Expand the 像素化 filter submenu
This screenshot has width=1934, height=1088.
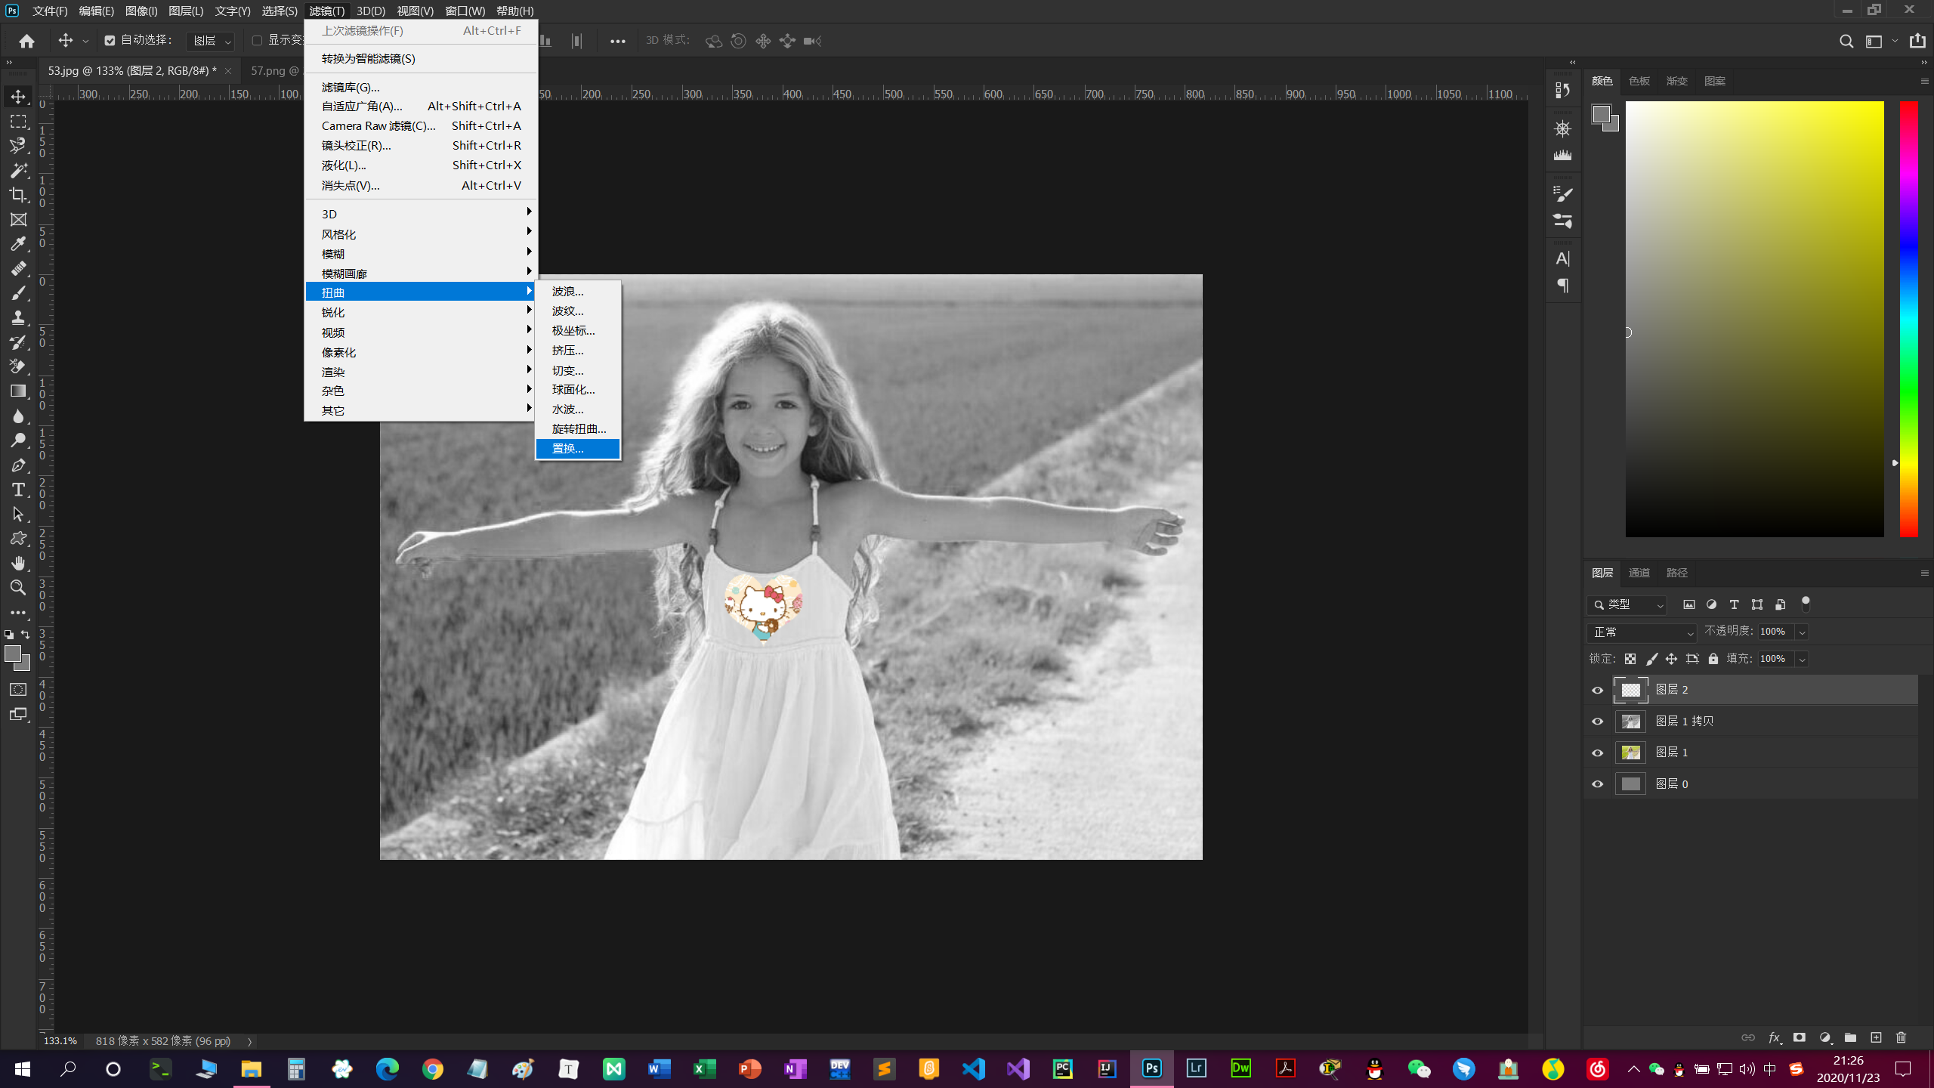421,352
